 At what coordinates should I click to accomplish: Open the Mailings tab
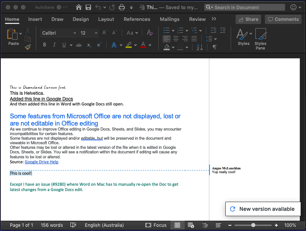coord(170,19)
